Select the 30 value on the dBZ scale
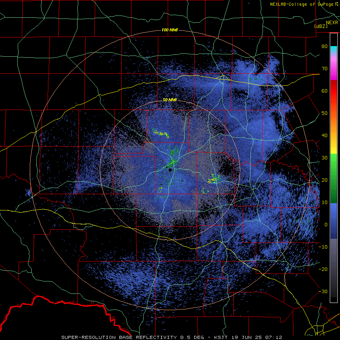The height and width of the screenshot is (340, 340). click(325, 158)
